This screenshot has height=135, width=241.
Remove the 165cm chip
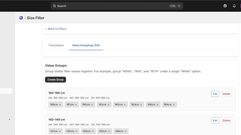click(x=92, y=105)
